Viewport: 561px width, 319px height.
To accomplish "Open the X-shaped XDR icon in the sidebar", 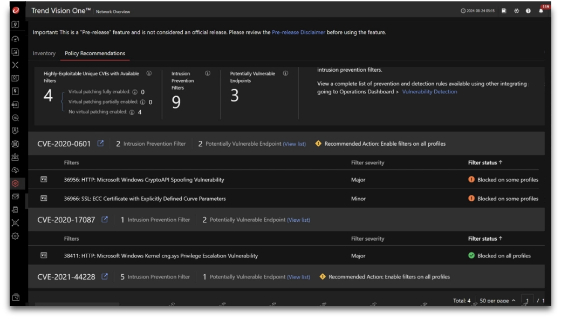I will [x=16, y=65].
